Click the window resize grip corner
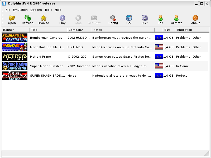This screenshot has width=211, height=158. (206, 154)
